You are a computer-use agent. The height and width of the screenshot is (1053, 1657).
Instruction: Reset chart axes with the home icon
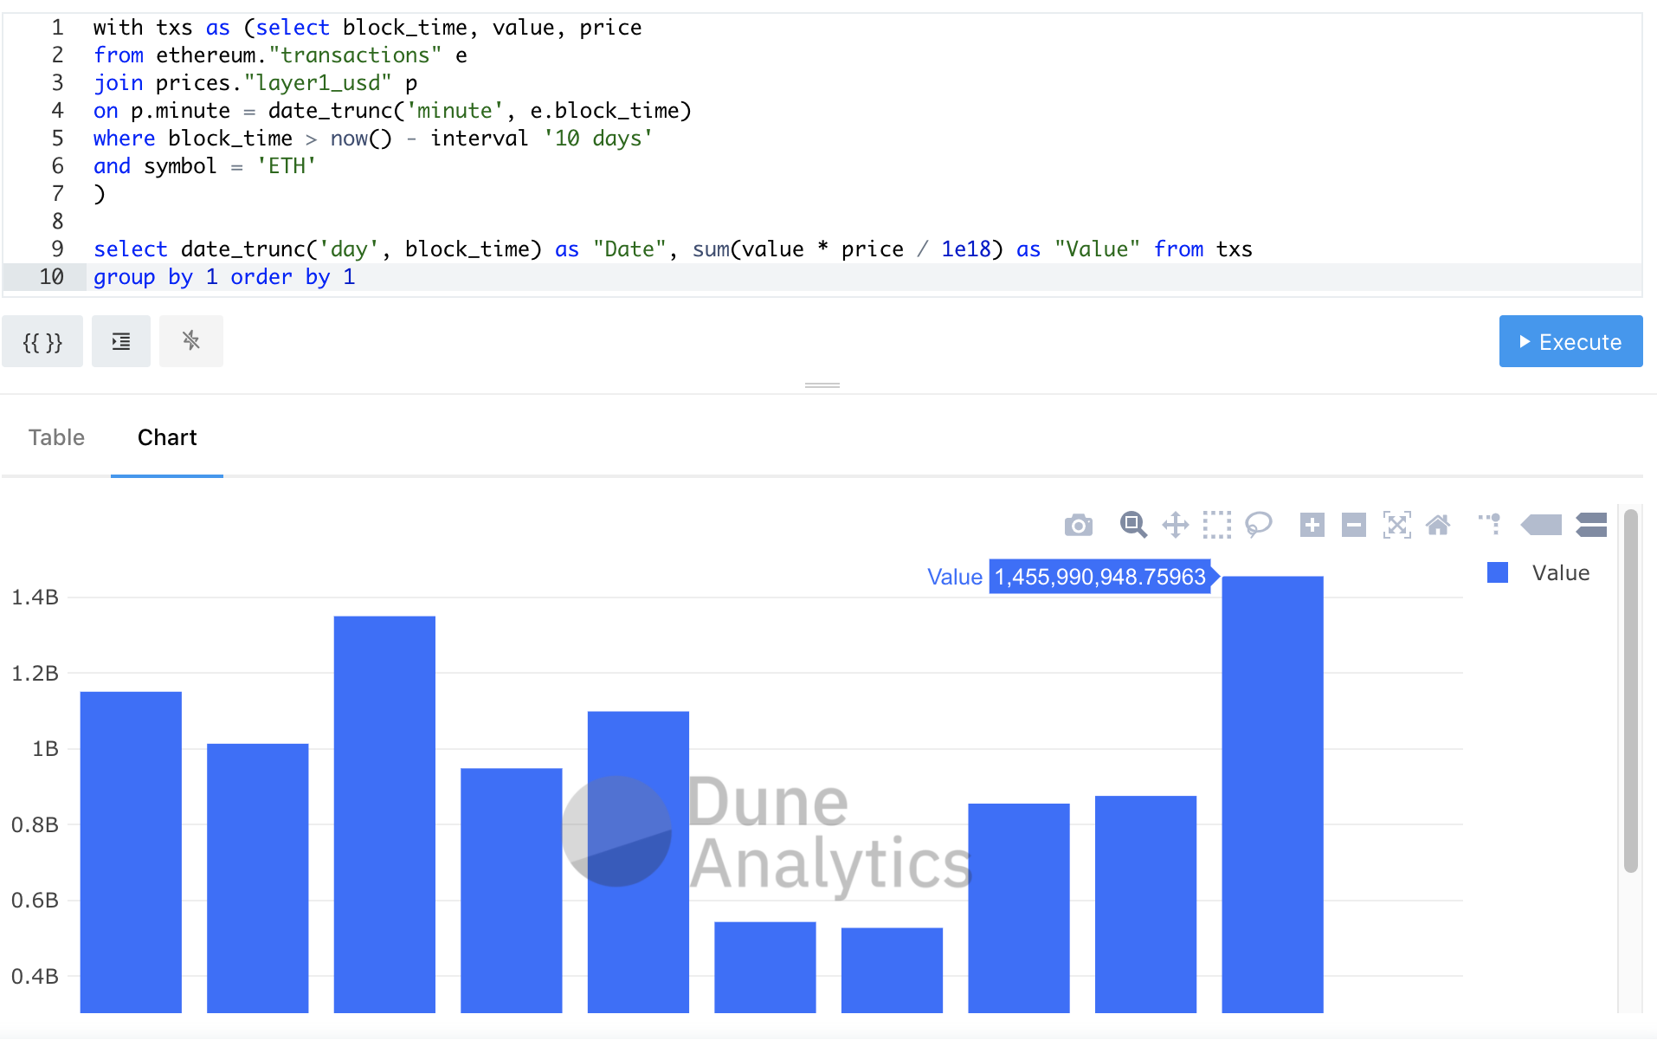point(1440,525)
